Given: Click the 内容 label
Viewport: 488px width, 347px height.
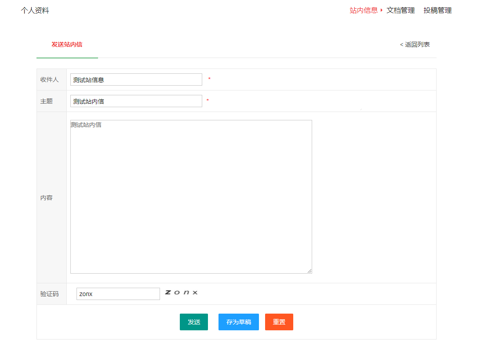Looking at the screenshot, I should click(46, 198).
